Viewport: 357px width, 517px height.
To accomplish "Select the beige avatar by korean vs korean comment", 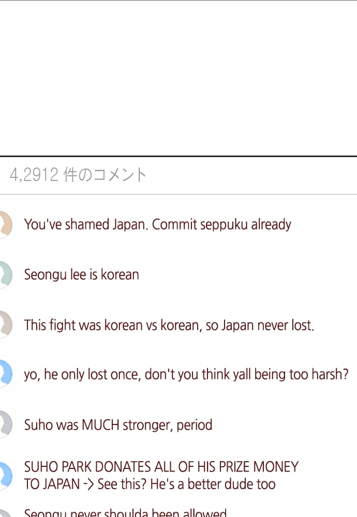I will pyautogui.click(x=6, y=325).
